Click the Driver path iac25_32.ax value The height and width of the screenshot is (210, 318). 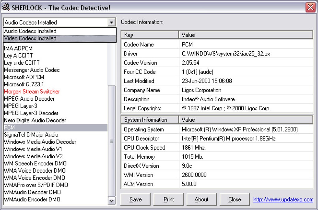click(226, 54)
